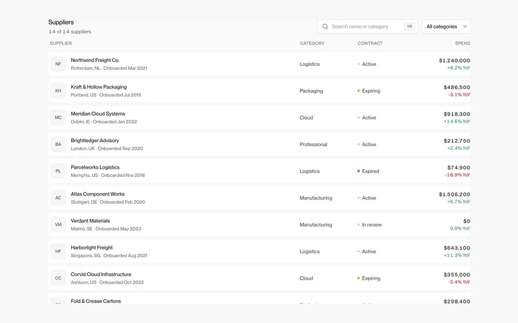Click Active status for Northwind Freight
This screenshot has height=323, width=518.
[366, 64]
